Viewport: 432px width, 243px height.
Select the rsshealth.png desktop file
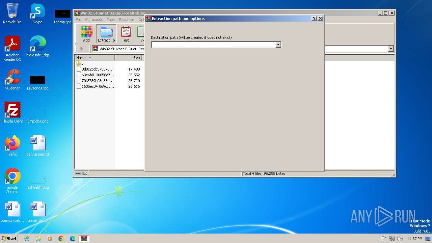(37, 182)
